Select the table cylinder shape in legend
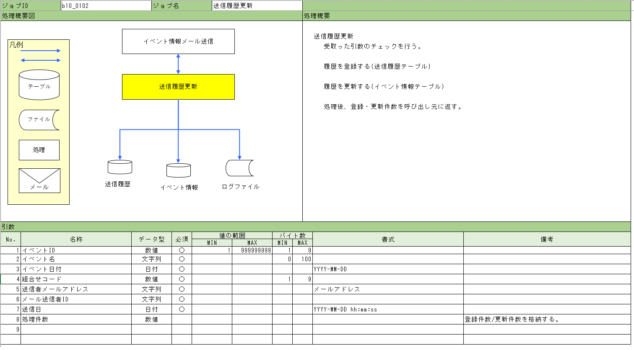Screen dimensions: 634x350 pyautogui.click(x=39, y=85)
